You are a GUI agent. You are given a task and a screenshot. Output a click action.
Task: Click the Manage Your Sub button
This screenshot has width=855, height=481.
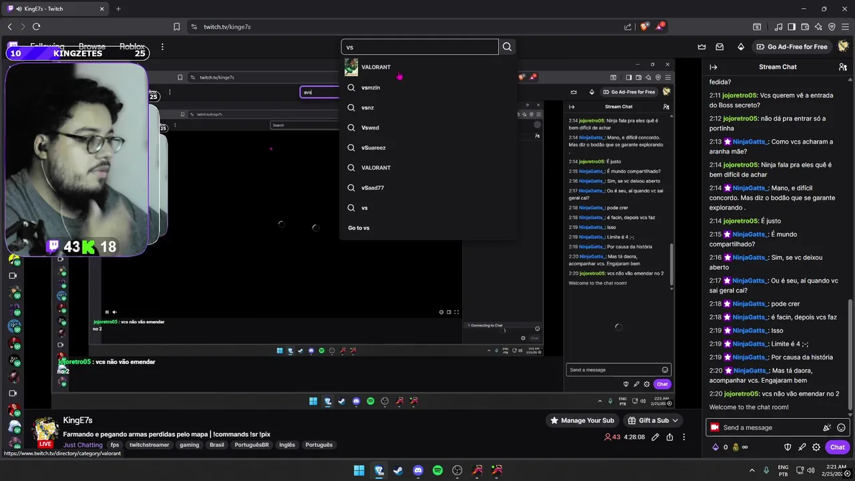[581, 420]
